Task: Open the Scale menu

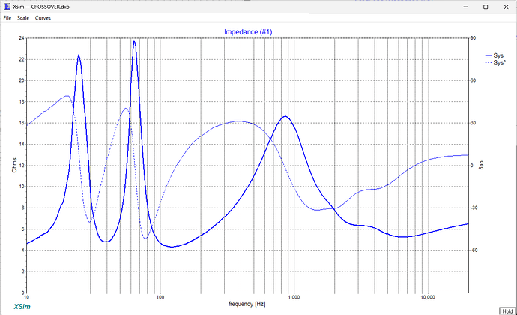Action: click(x=23, y=18)
